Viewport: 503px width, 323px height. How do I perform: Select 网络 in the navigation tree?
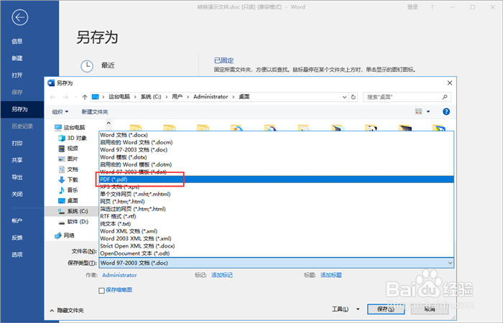[65, 235]
